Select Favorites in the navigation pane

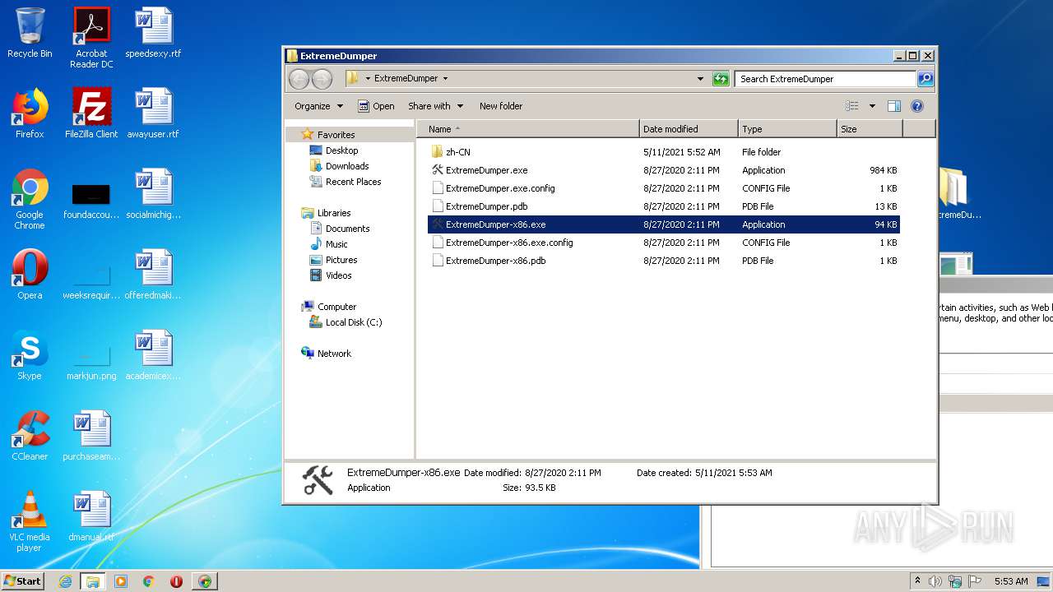[327, 135]
